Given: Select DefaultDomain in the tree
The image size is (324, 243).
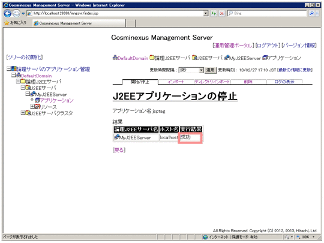Looking at the screenshot, I should (x=37, y=76).
